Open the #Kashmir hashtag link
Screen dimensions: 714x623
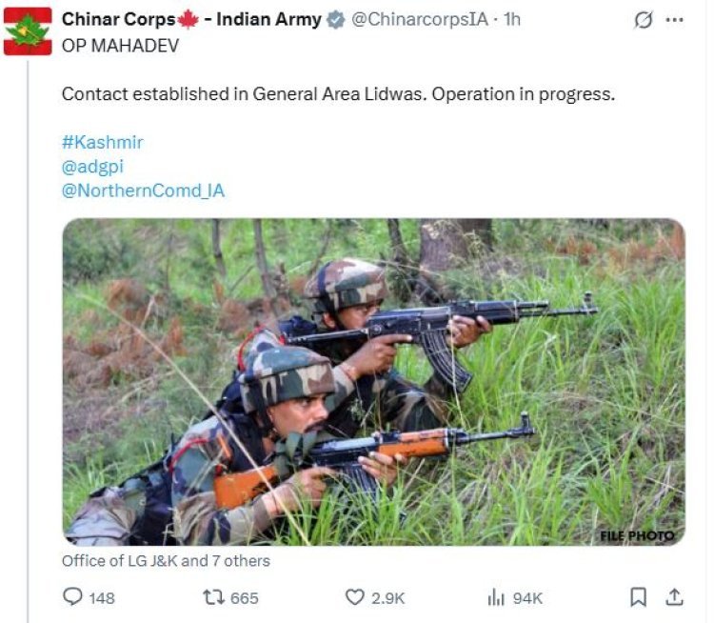(x=103, y=142)
